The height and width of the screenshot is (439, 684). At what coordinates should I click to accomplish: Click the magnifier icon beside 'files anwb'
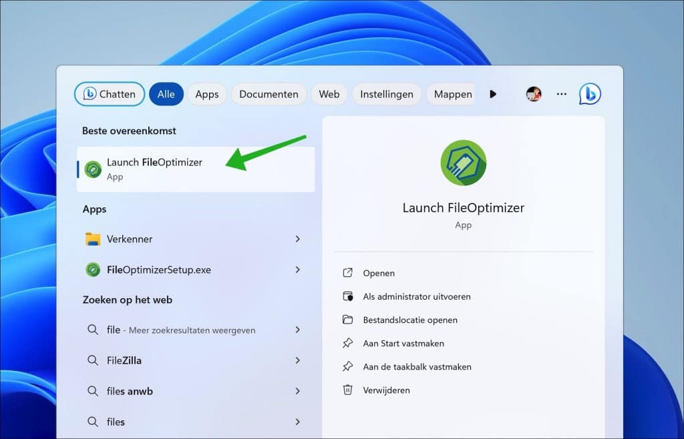pos(92,391)
